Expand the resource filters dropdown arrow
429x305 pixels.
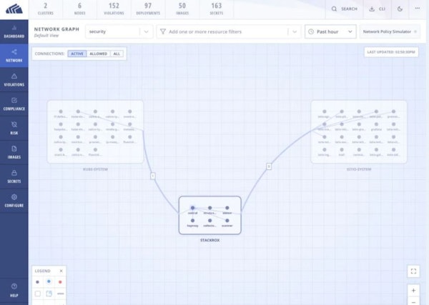pyautogui.click(x=295, y=31)
